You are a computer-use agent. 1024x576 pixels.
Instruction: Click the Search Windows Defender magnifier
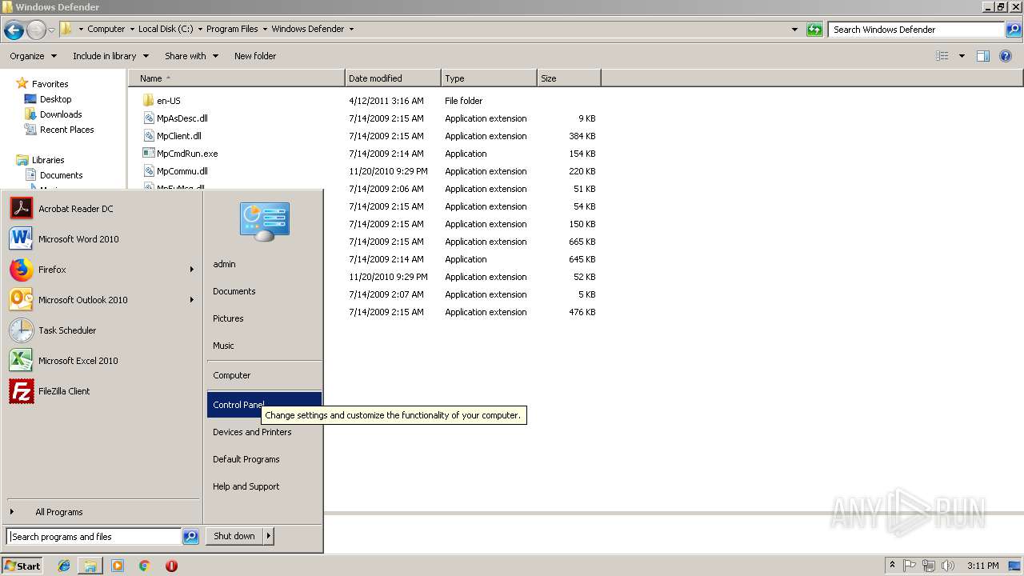[1014, 30]
